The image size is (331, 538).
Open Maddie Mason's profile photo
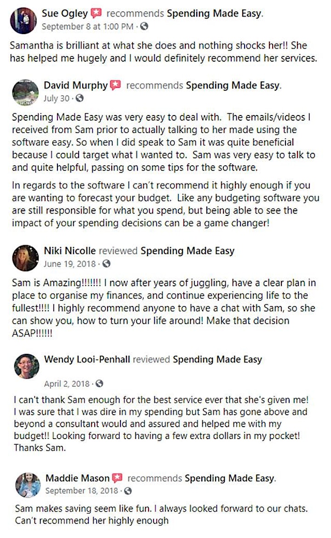click(28, 485)
